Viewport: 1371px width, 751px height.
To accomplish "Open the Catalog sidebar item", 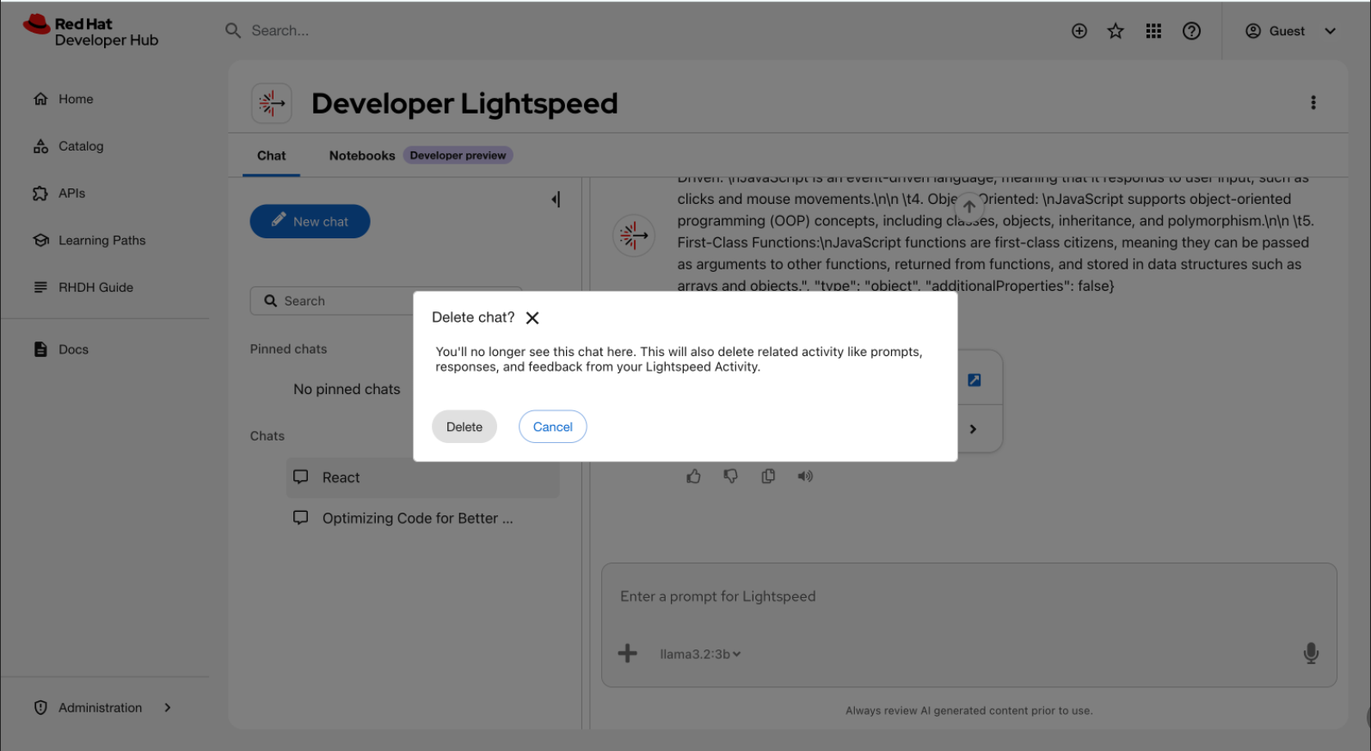I will point(68,146).
